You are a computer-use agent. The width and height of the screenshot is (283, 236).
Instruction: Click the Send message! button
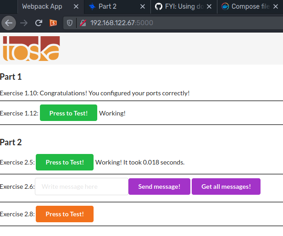pos(159,187)
